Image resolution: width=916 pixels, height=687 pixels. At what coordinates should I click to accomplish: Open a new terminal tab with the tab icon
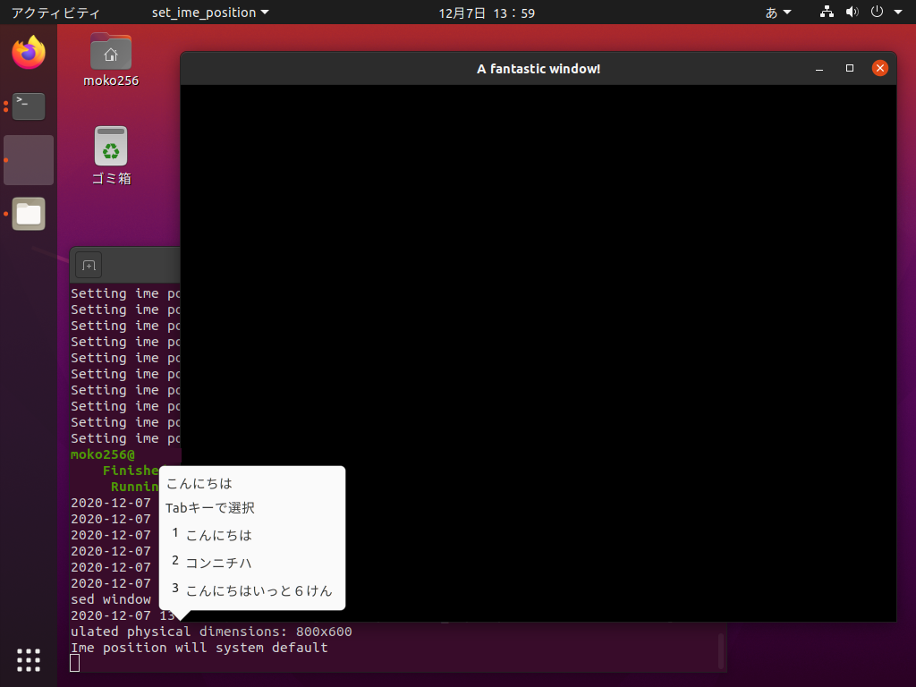point(88,265)
